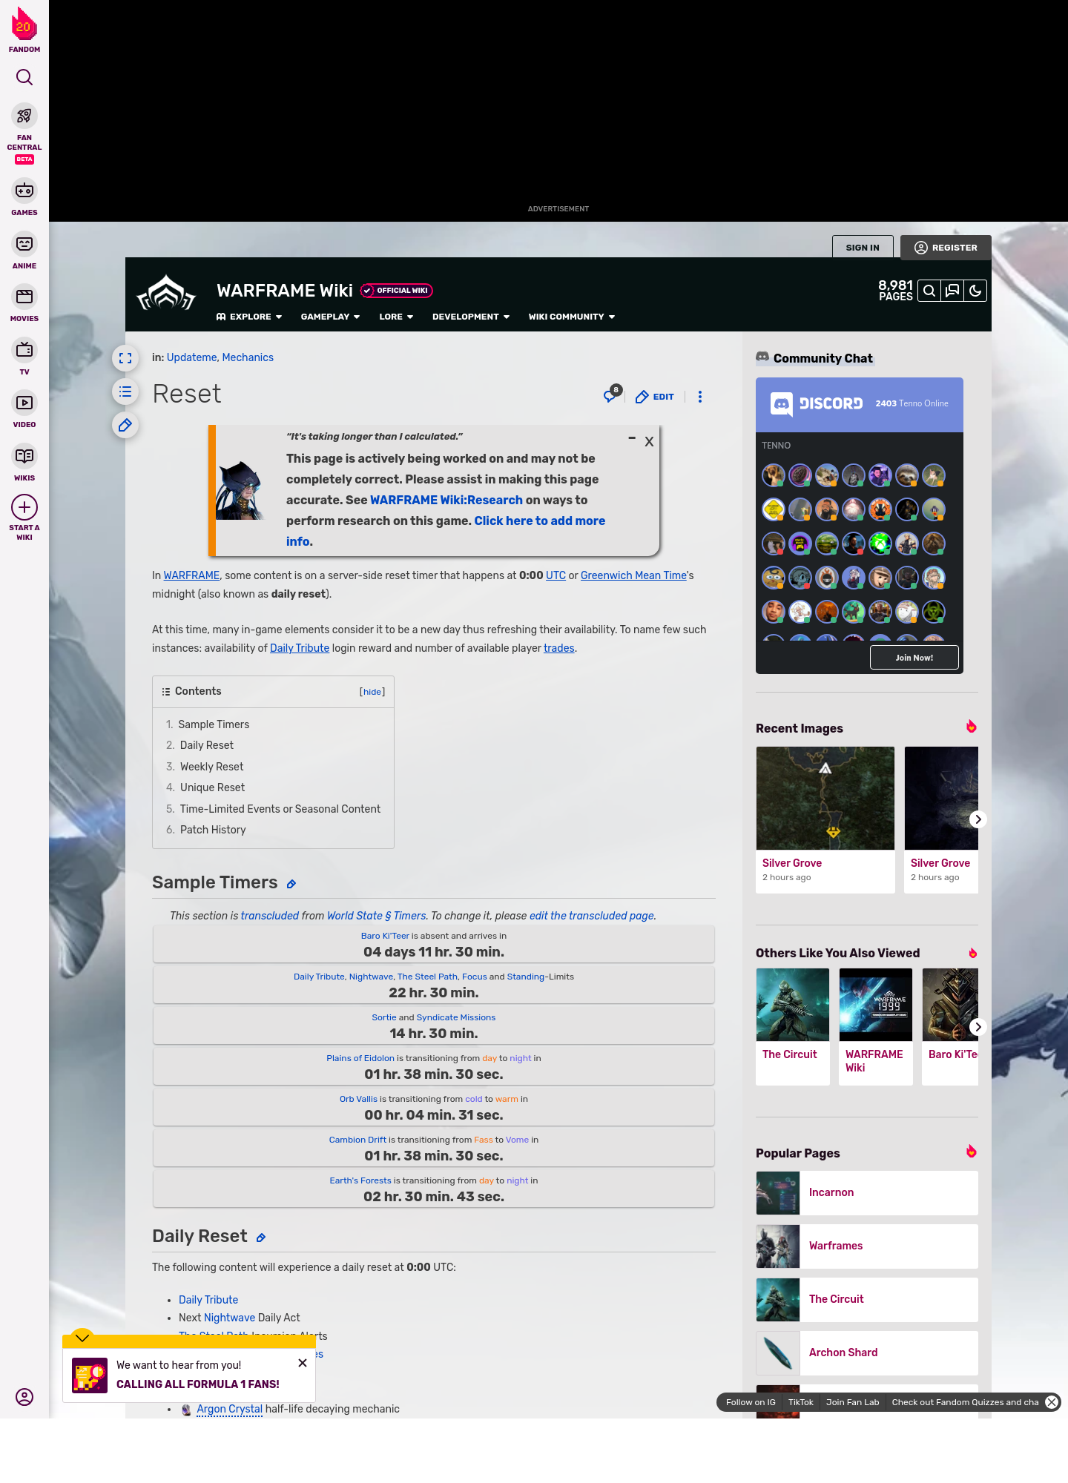The width and height of the screenshot is (1068, 1483).
Task: Click the WARFRAME lotus wiki logo
Action: pyautogui.click(x=166, y=294)
